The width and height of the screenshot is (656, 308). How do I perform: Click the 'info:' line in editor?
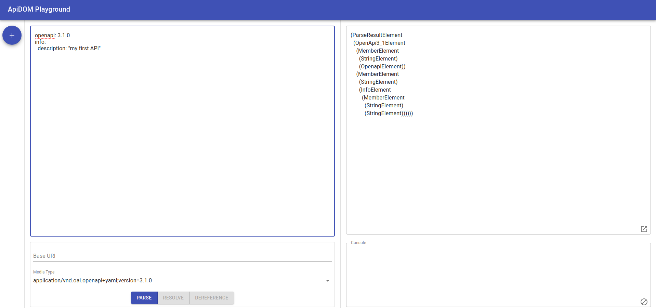(40, 42)
